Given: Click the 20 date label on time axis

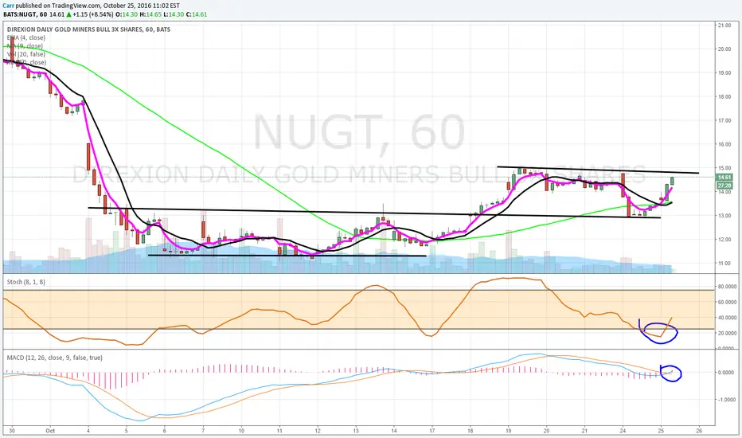Looking at the screenshot, I should pyautogui.click(x=547, y=431).
